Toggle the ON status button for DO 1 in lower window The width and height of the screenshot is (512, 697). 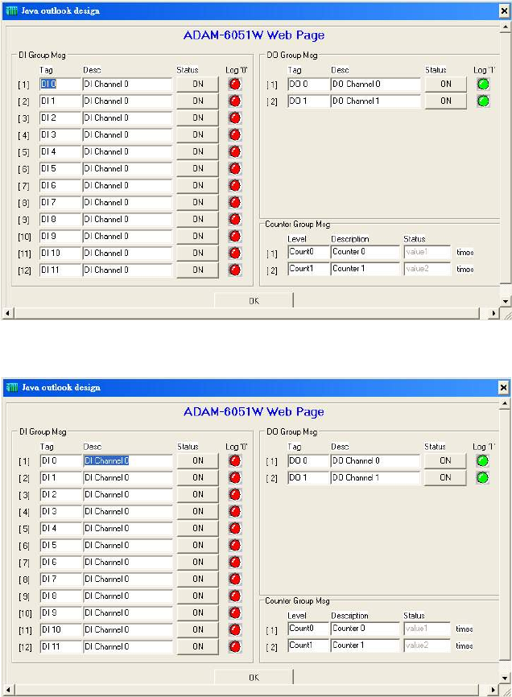click(x=445, y=477)
